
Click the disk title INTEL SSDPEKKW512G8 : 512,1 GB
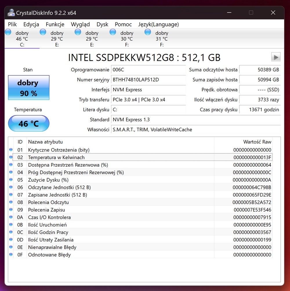pyautogui.click(x=144, y=57)
